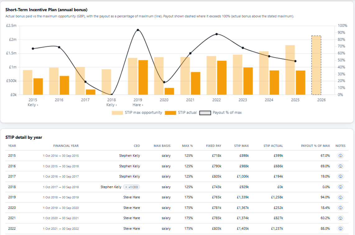The width and height of the screenshot is (355, 235).
Task: Select the '60.2%' payout cell
Action: (x=325, y=218)
